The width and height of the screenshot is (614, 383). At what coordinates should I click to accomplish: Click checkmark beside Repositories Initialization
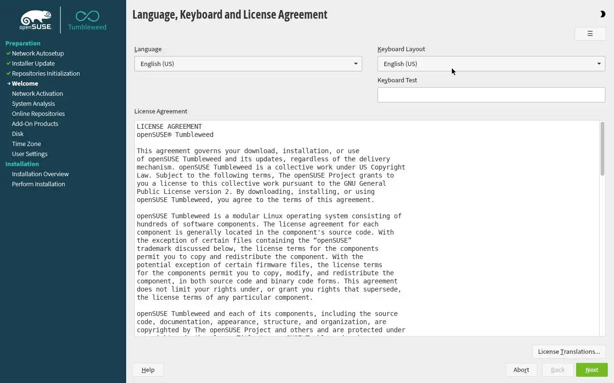pos(8,73)
